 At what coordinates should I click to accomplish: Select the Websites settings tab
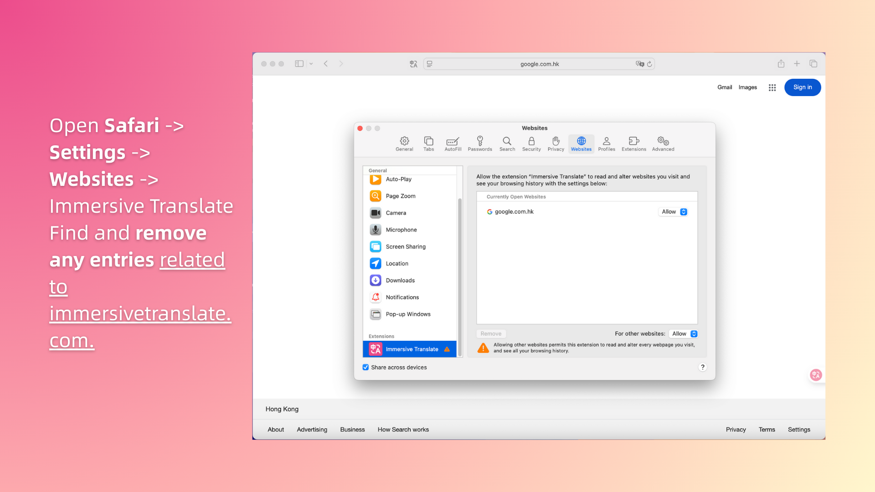581,143
